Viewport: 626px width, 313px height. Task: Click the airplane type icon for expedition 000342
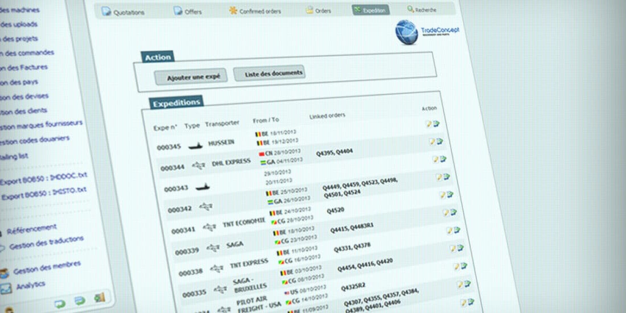pos(206,207)
